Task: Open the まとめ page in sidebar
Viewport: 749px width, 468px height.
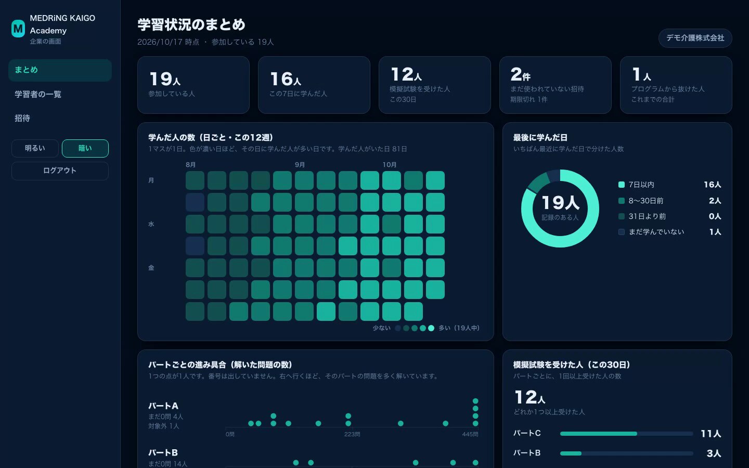Action: click(x=60, y=70)
